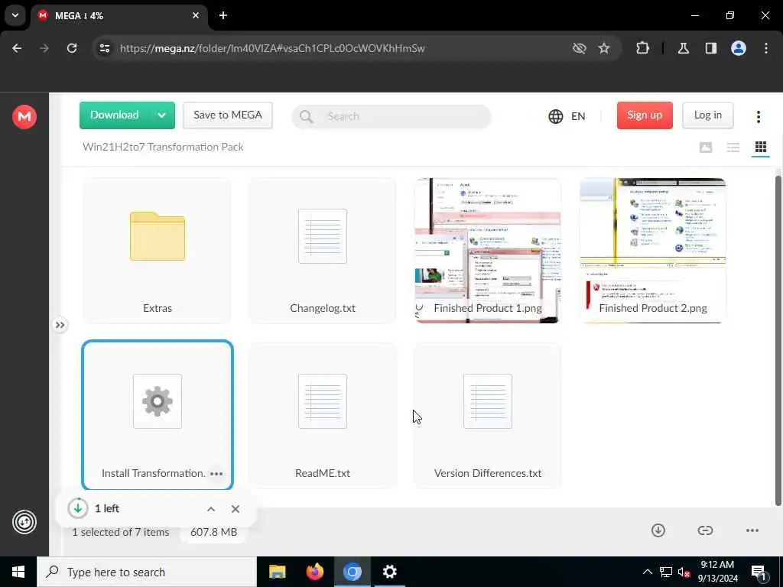This screenshot has height=587, width=783.
Task: Open the browser extensions puzzle icon
Action: pyautogui.click(x=642, y=48)
